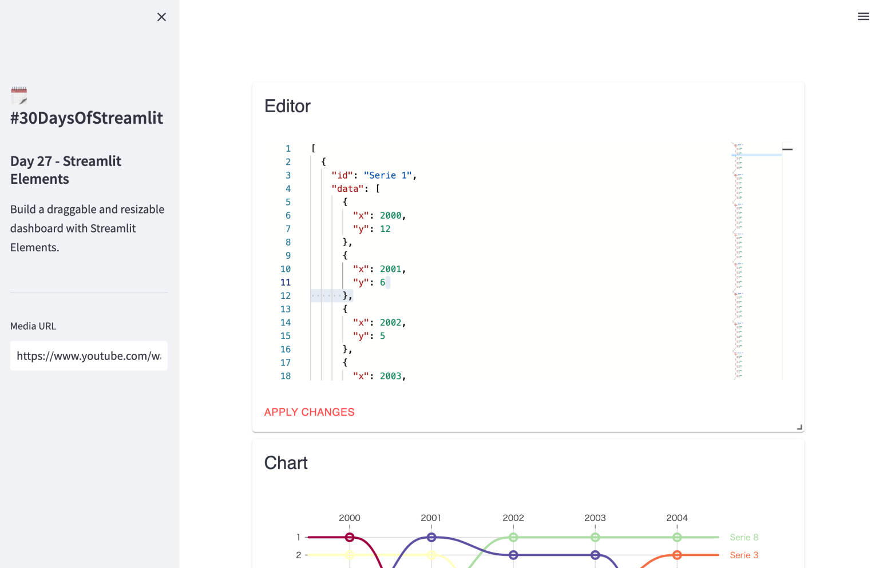Click the yellow data point at 2000

pyautogui.click(x=350, y=555)
